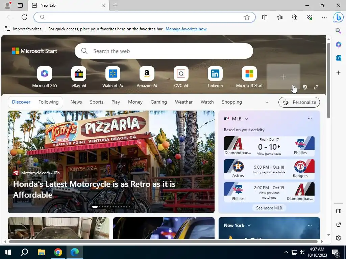
Task: Click Import favorites
Action: coord(23,29)
